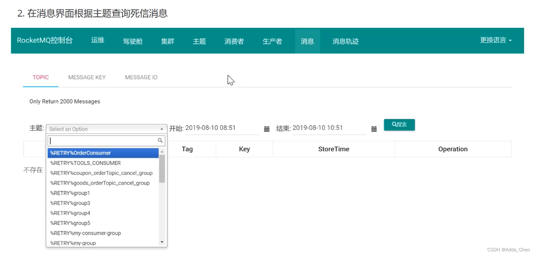
Task: Click the Key column header
Action: click(244, 149)
